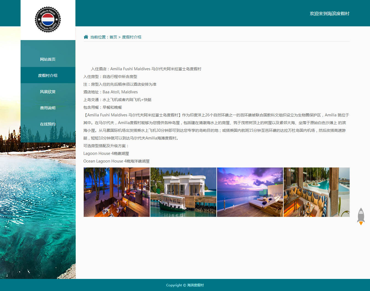This screenshot has height=291, width=370.
Task: Click the 入住房型：自选行程中所含房型 line
Action: click(110, 77)
